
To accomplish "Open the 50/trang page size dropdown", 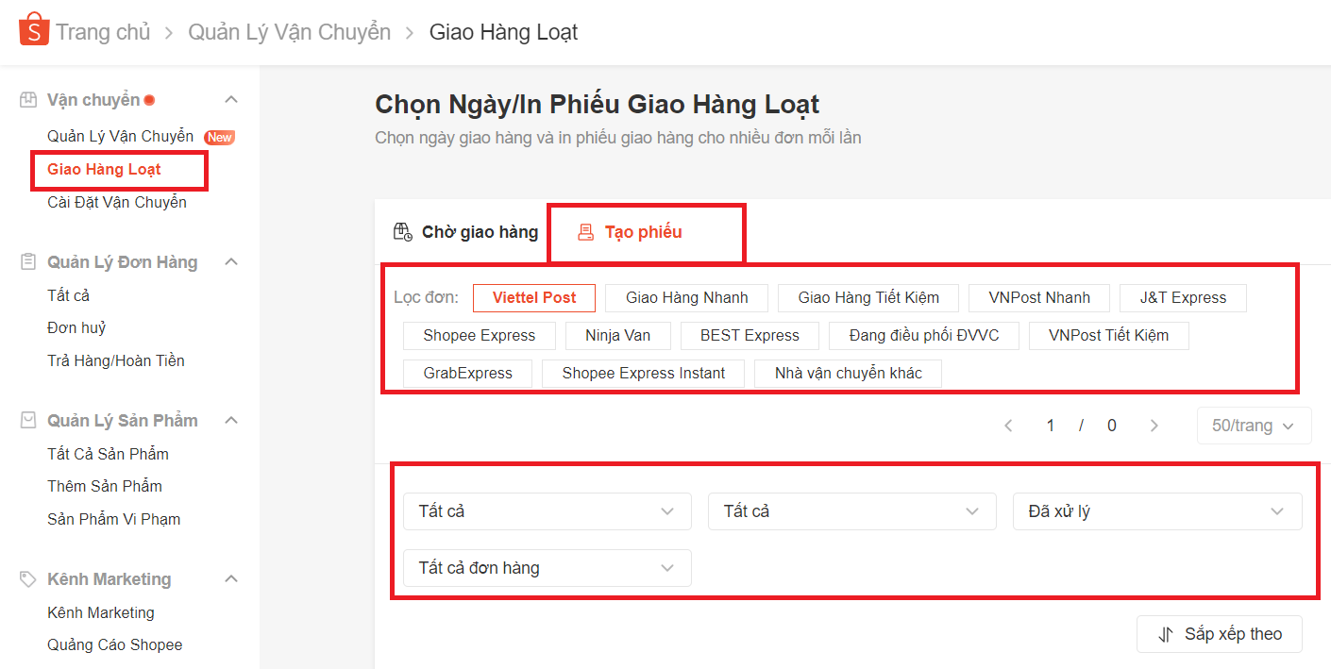I will pos(1254,425).
